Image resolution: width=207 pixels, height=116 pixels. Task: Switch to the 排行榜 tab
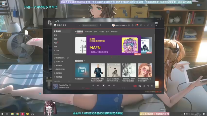101,31
